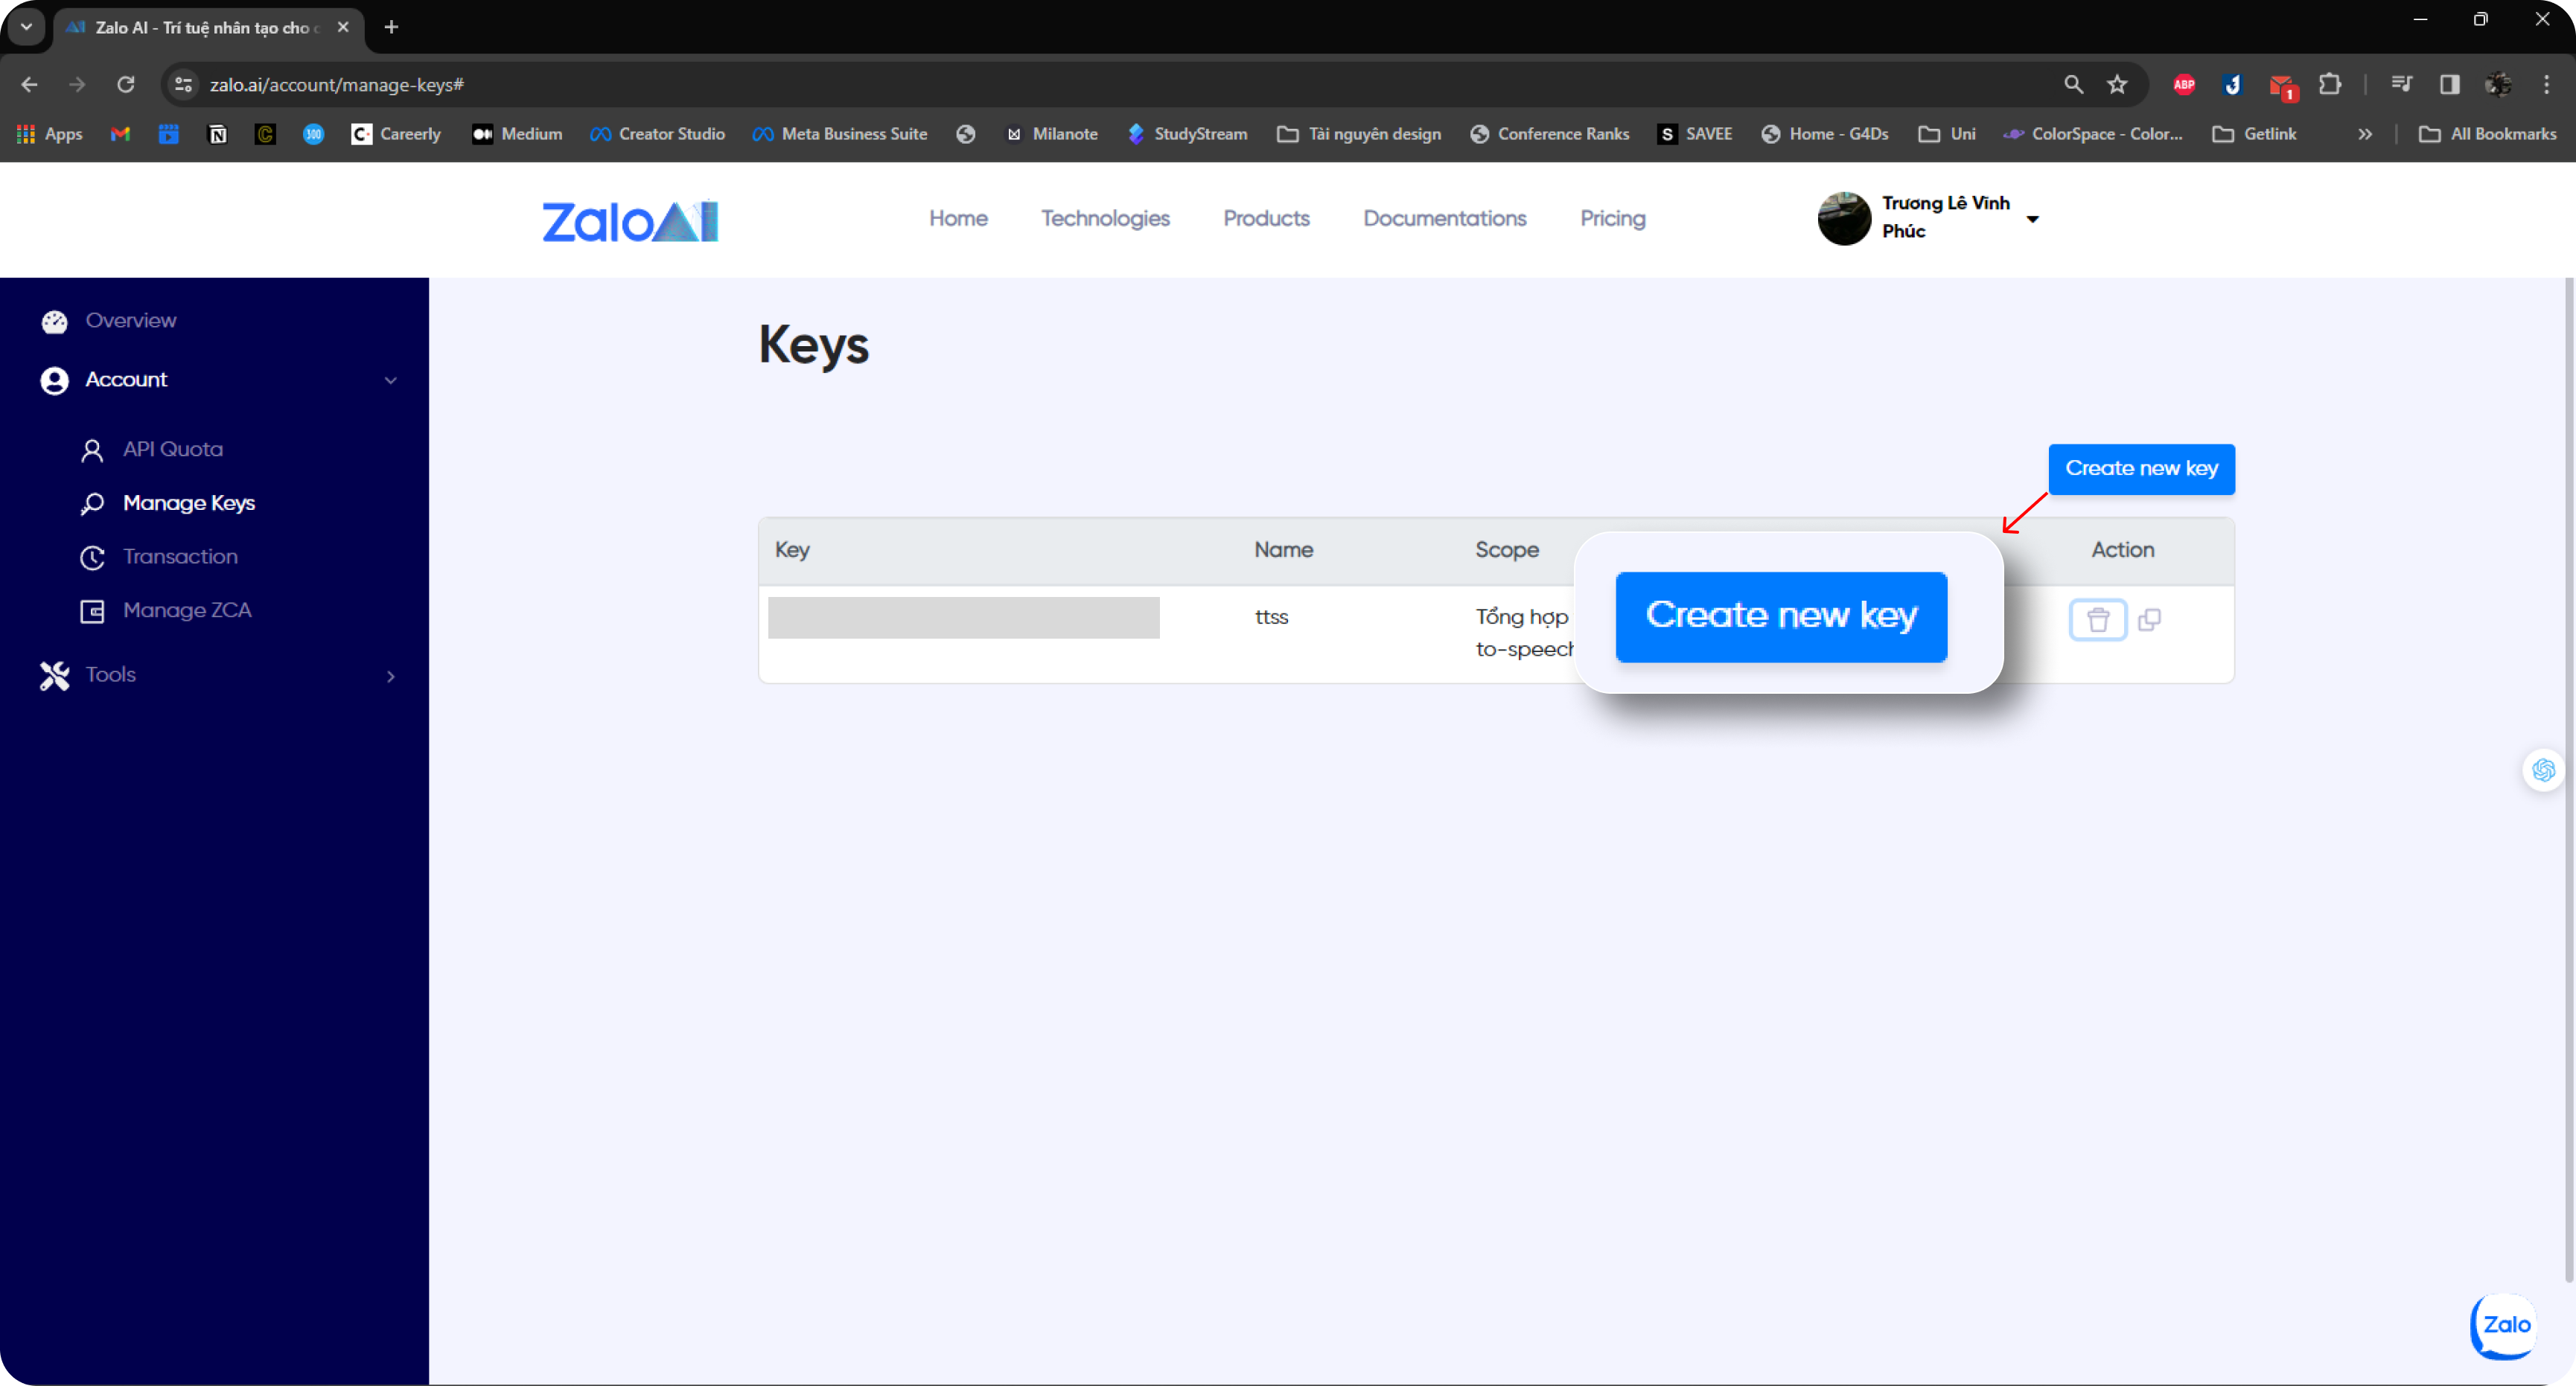Open the Getlink bookmark folder

tap(2254, 134)
